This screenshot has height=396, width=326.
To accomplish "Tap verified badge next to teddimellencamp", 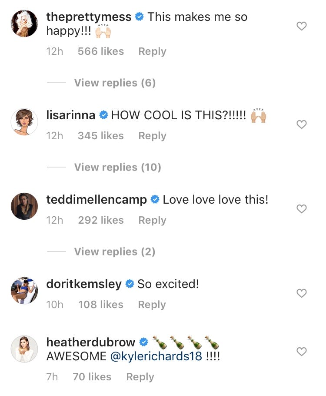I will click(155, 200).
